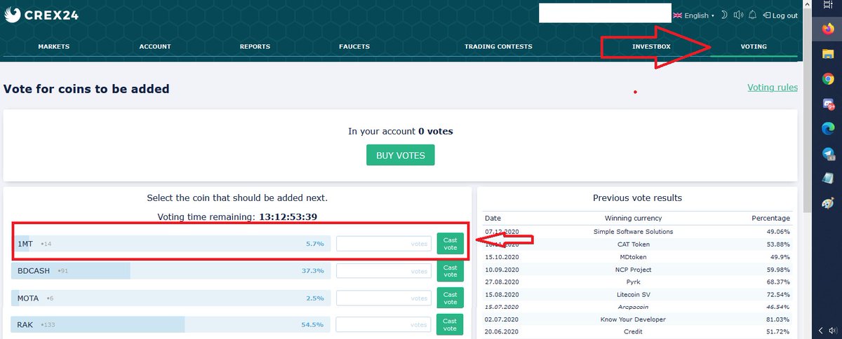Viewport: 842px width, 339px height.
Task: Click votes input field for MOTA
Action: pos(384,298)
